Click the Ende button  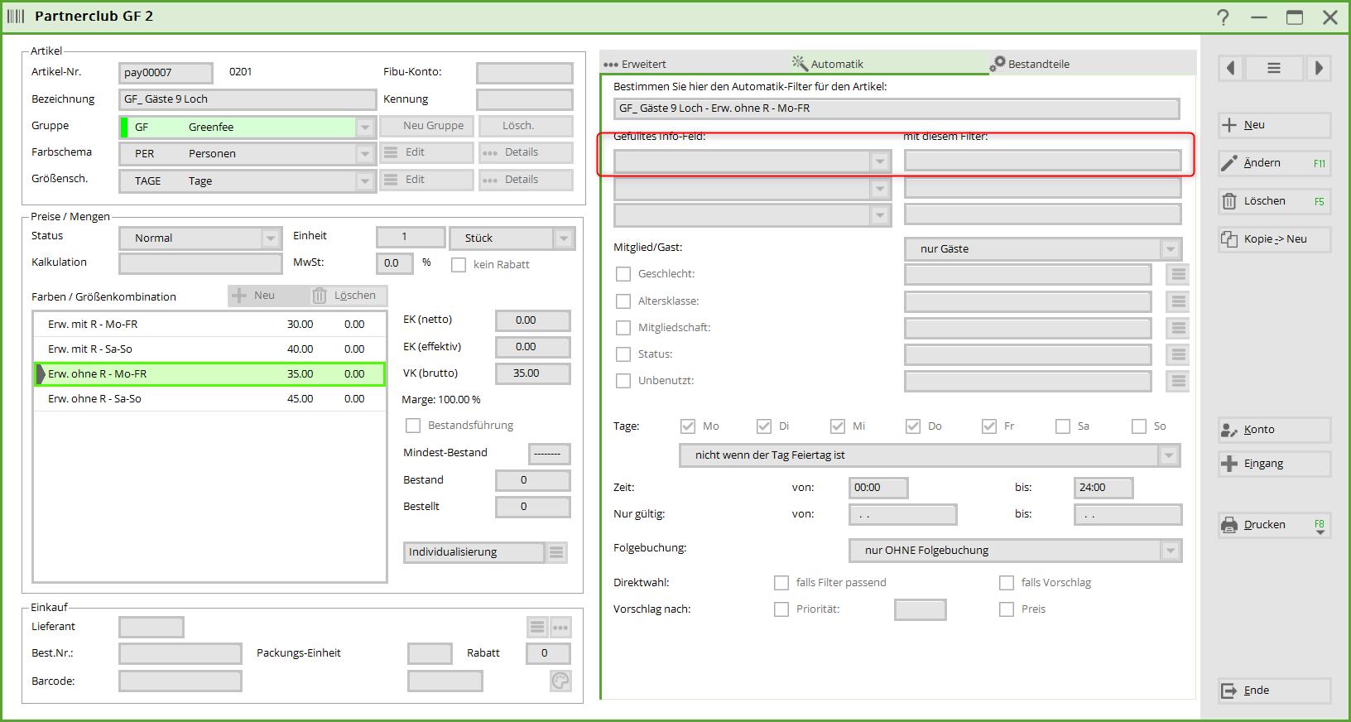[1274, 691]
